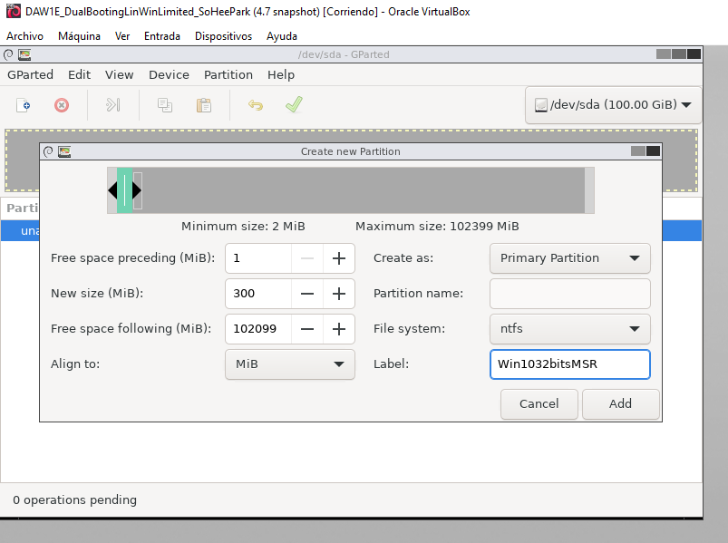Screen dimensions: 728x543
Task: Click the empty Partition name field
Action: click(569, 294)
